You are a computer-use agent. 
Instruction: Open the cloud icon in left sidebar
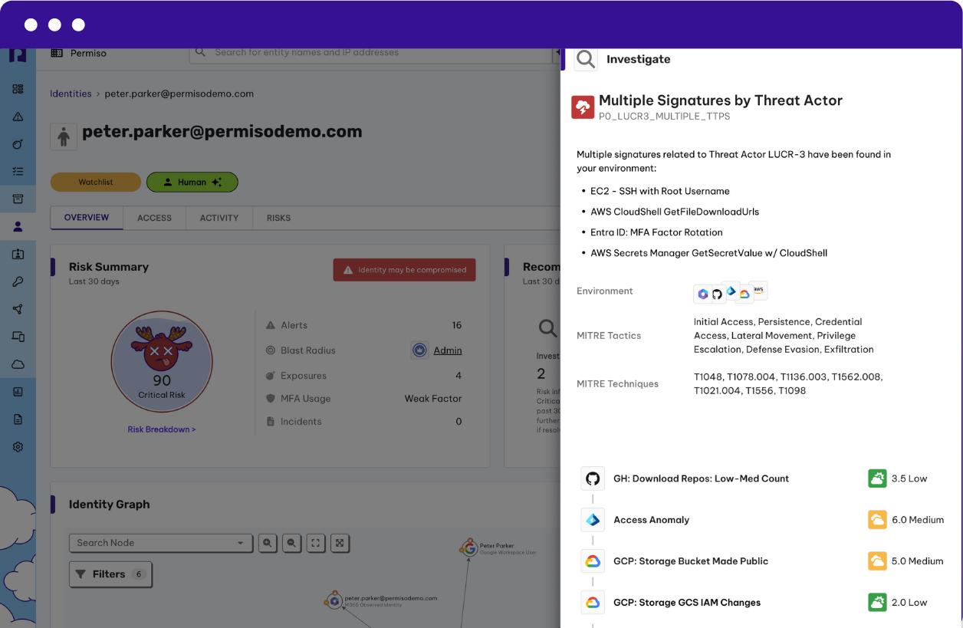18,364
